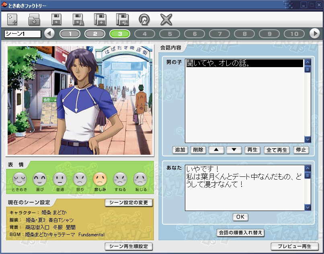This screenshot has width=324, height=254.
Task: Play the selected line with 再生
Action: 252,150
